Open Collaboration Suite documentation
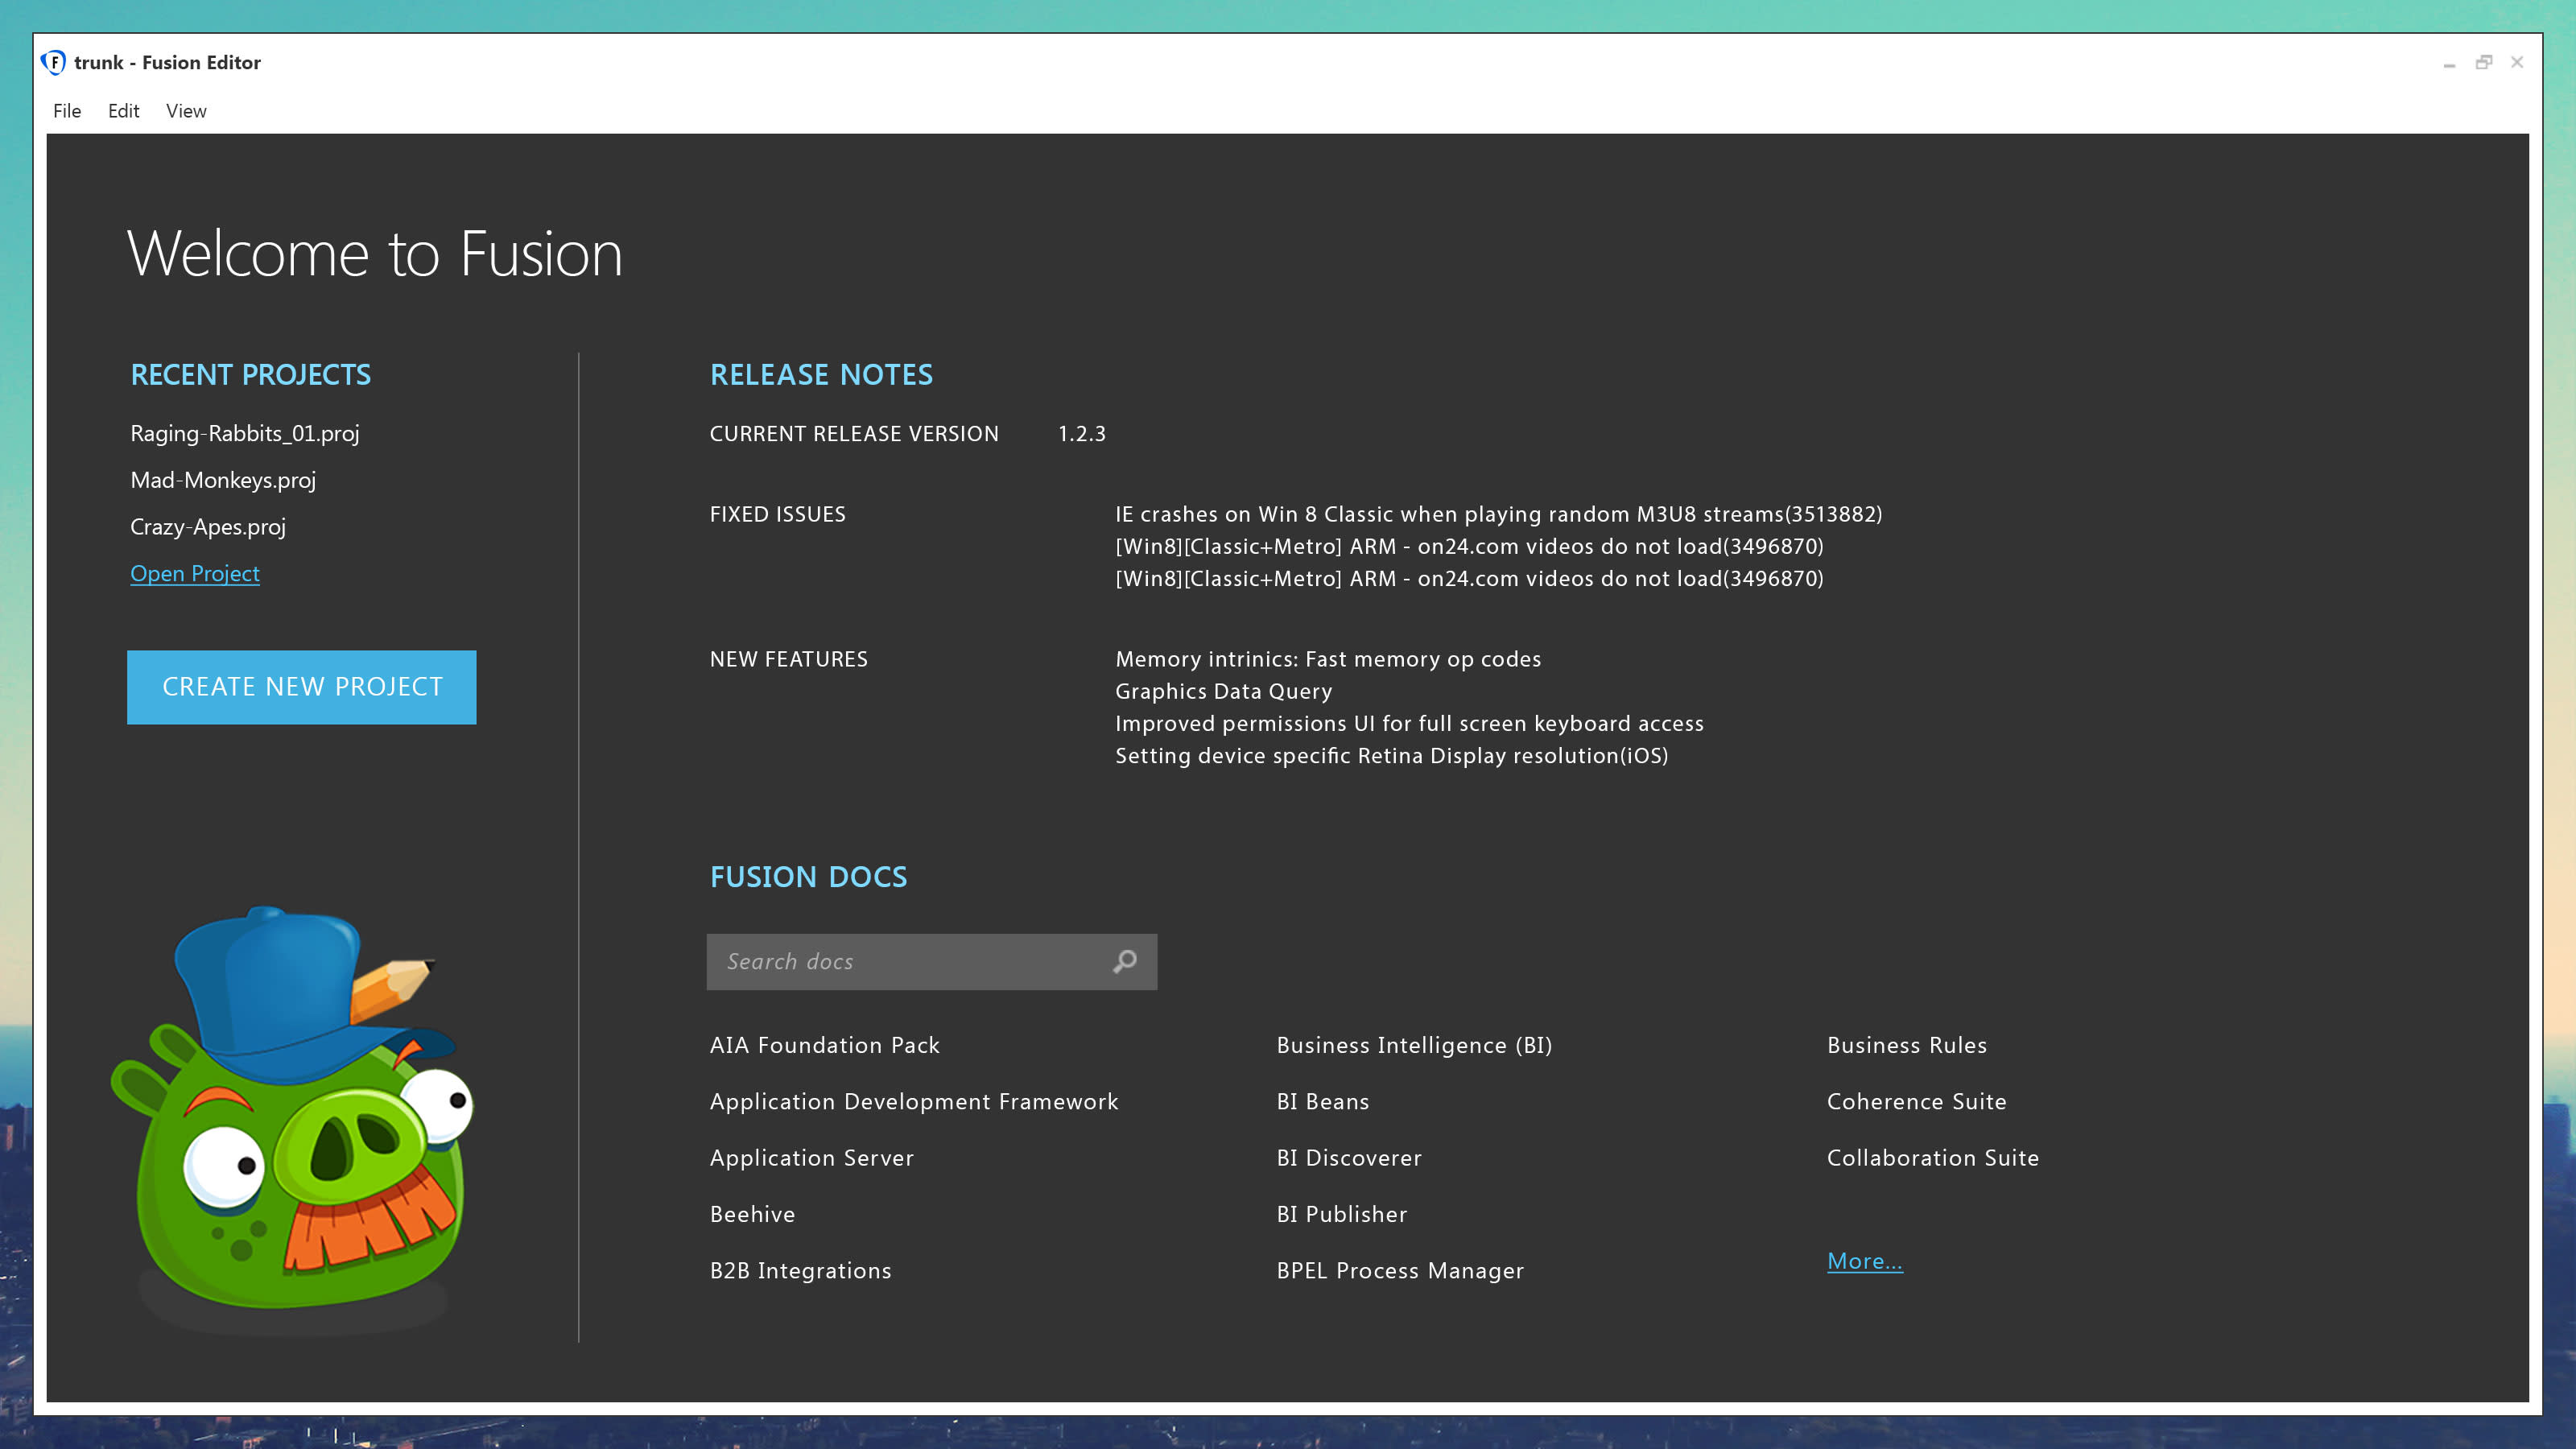Viewport: 2576px width, 1449px height. (1933, 1158)
